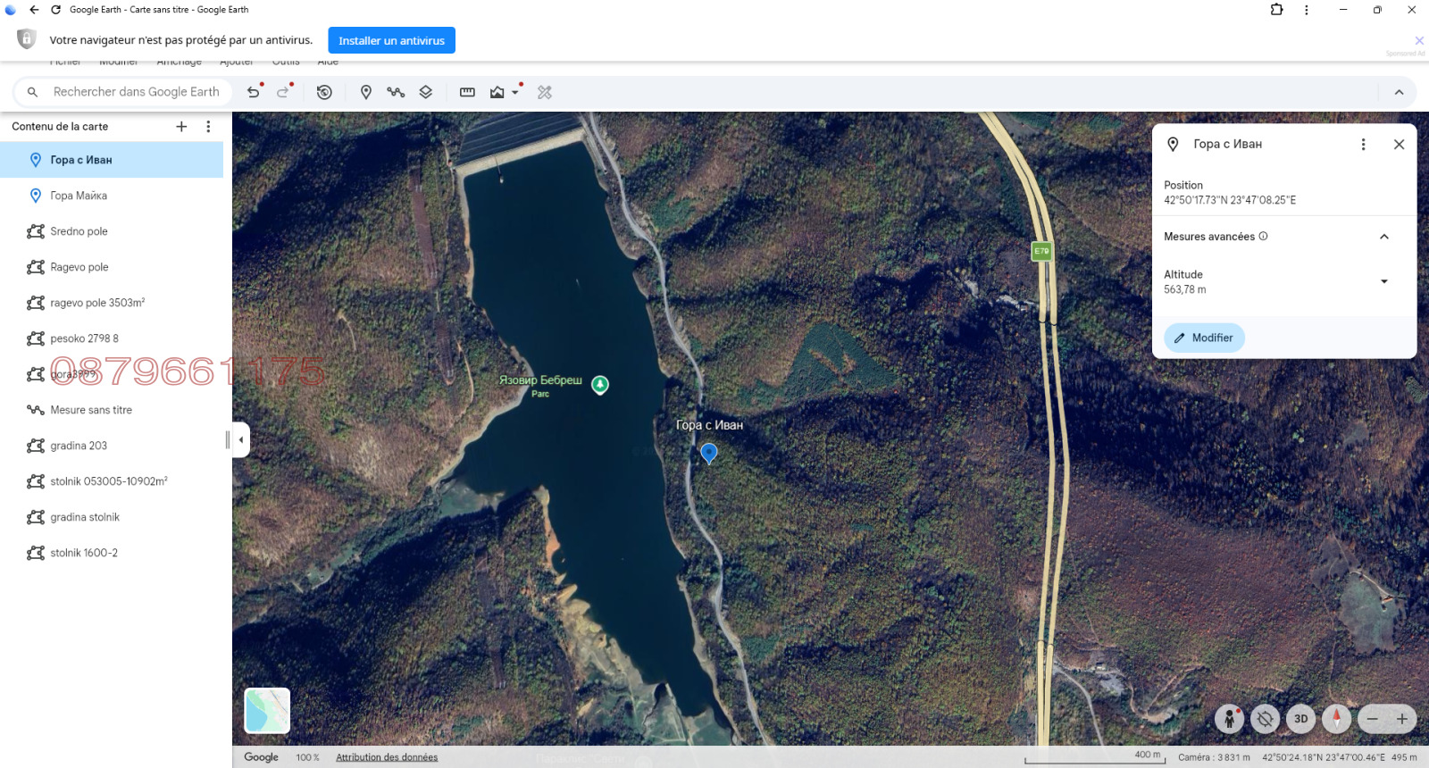Image resolution: width=1429 pixels, height=768 pixels.
Task: Select the Гора с Иван placemark in list
Action: tap(112, 160)
